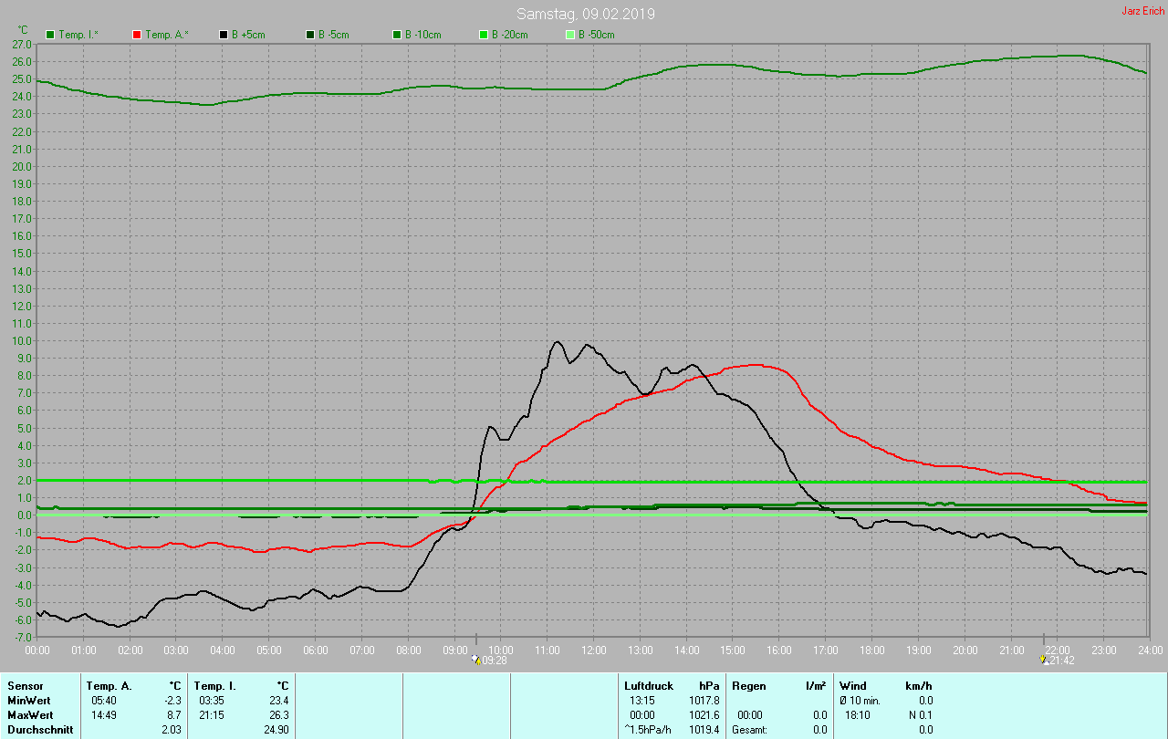This screenshot has height=739, width=1168.
Task: Click the Temp. I. maximum time "21:15"
Action: point(211,715)
